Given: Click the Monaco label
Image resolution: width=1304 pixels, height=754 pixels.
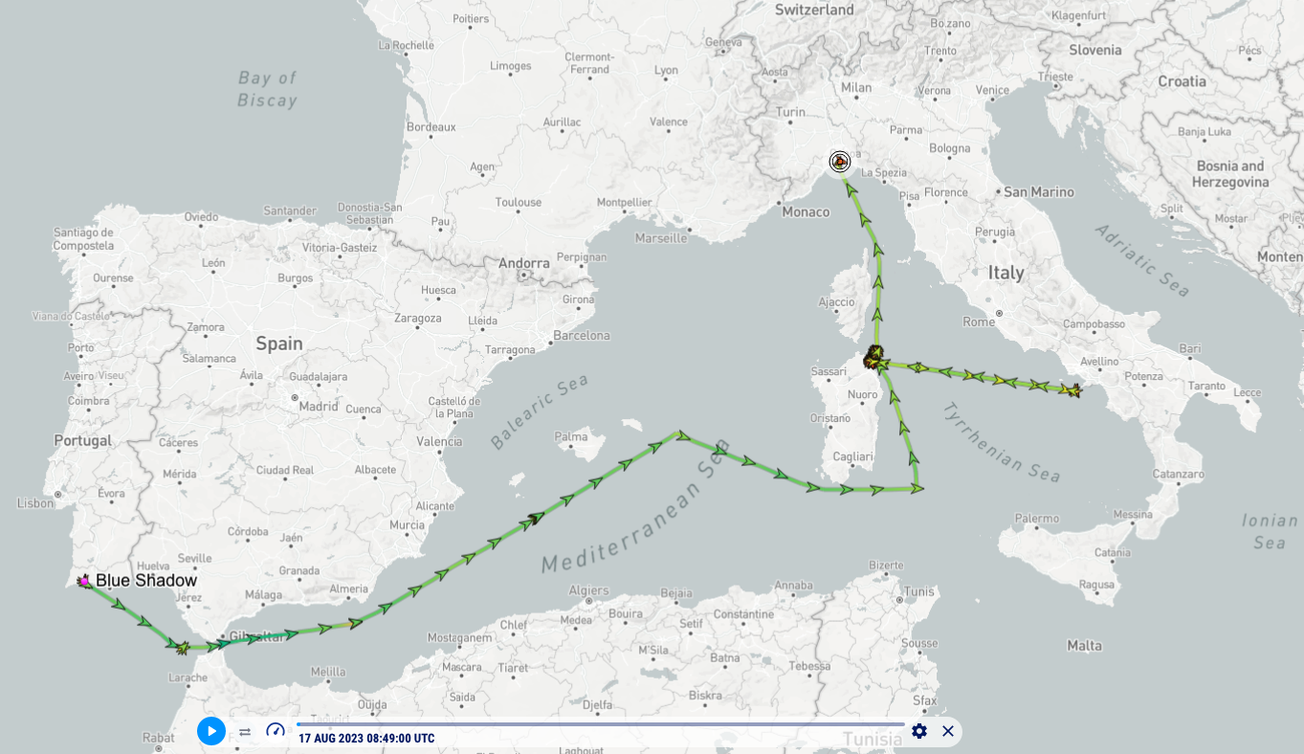Looking at the screenshot, I should (x=807, y=212).
